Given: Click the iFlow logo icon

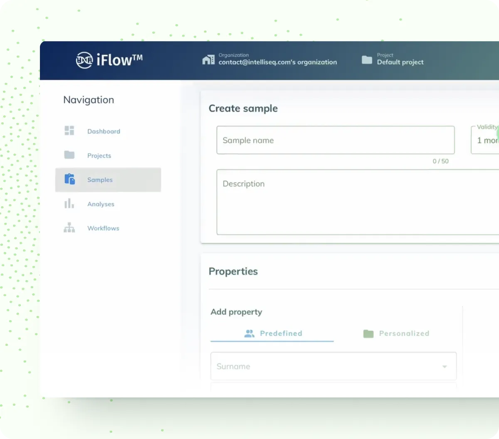Looking at the screenshot, I should coord(84,60).
